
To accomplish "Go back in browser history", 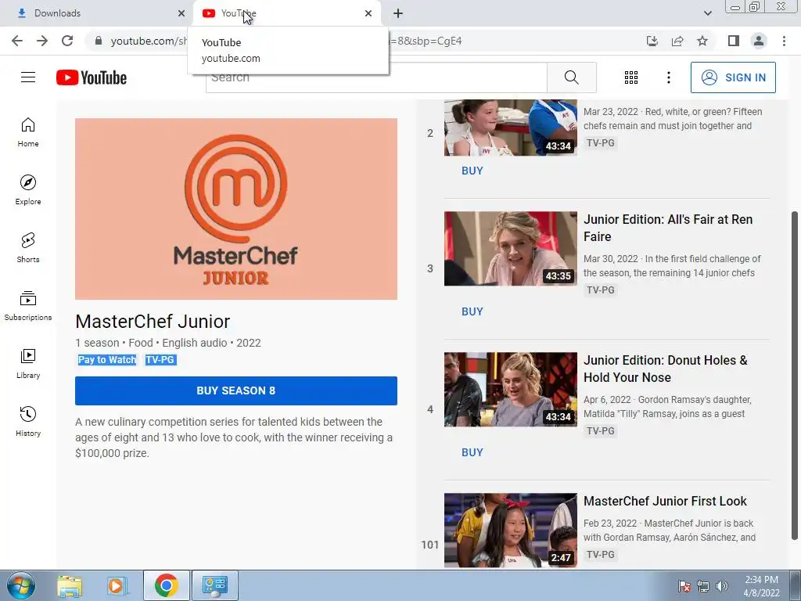I will coord(17,41).
